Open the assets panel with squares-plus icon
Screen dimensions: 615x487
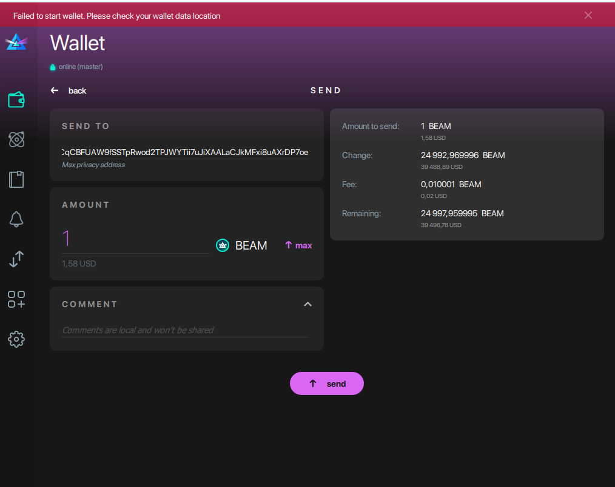(x=18, y=299)
